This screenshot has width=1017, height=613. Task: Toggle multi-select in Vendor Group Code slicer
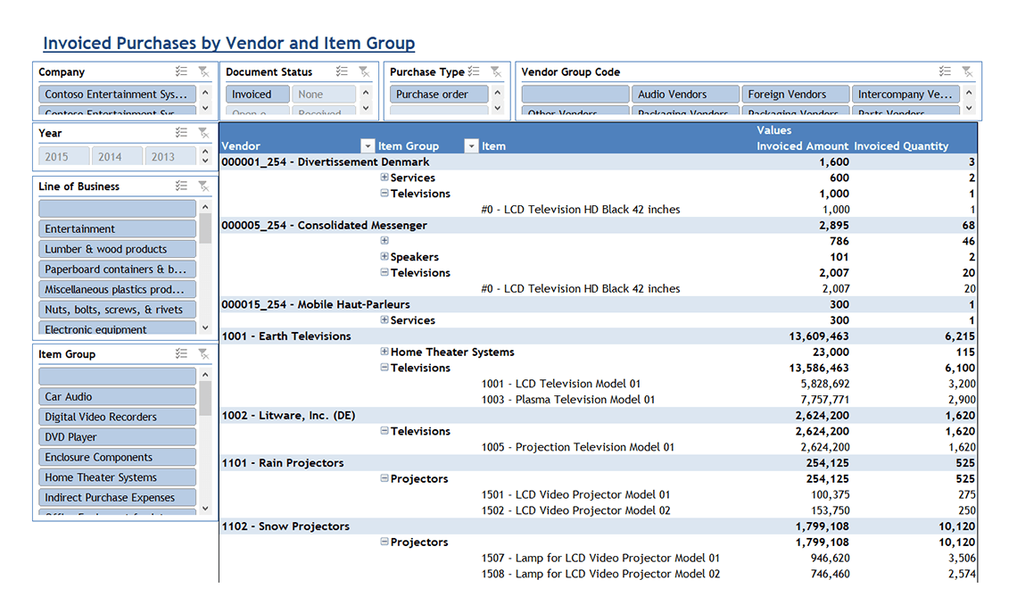coord(945,71)
